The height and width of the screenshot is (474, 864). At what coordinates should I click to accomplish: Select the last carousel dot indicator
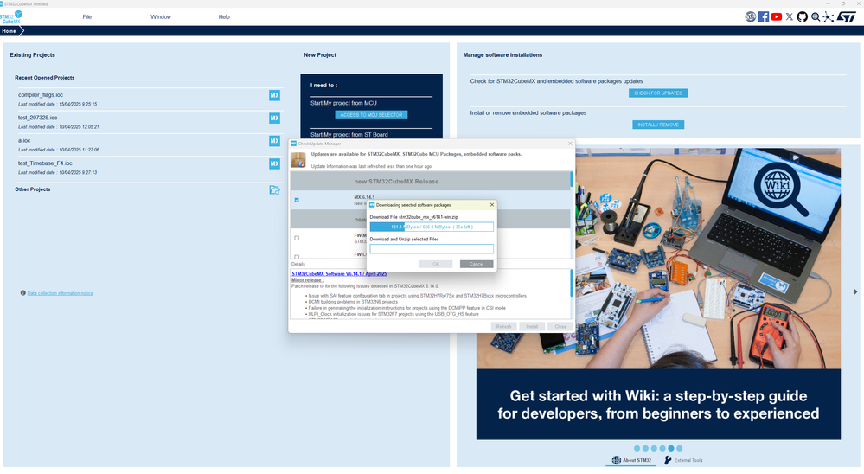(x=680, y=449)
